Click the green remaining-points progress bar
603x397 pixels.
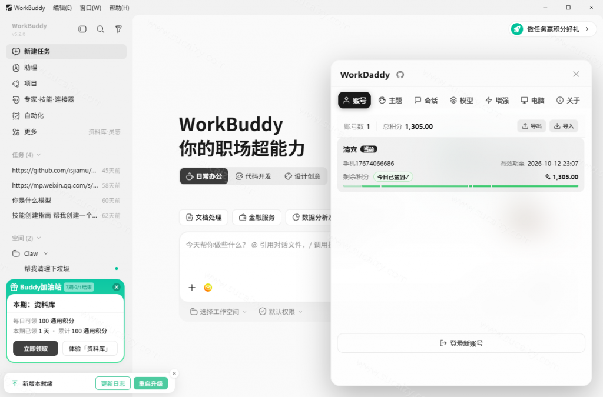click(460, 186)
